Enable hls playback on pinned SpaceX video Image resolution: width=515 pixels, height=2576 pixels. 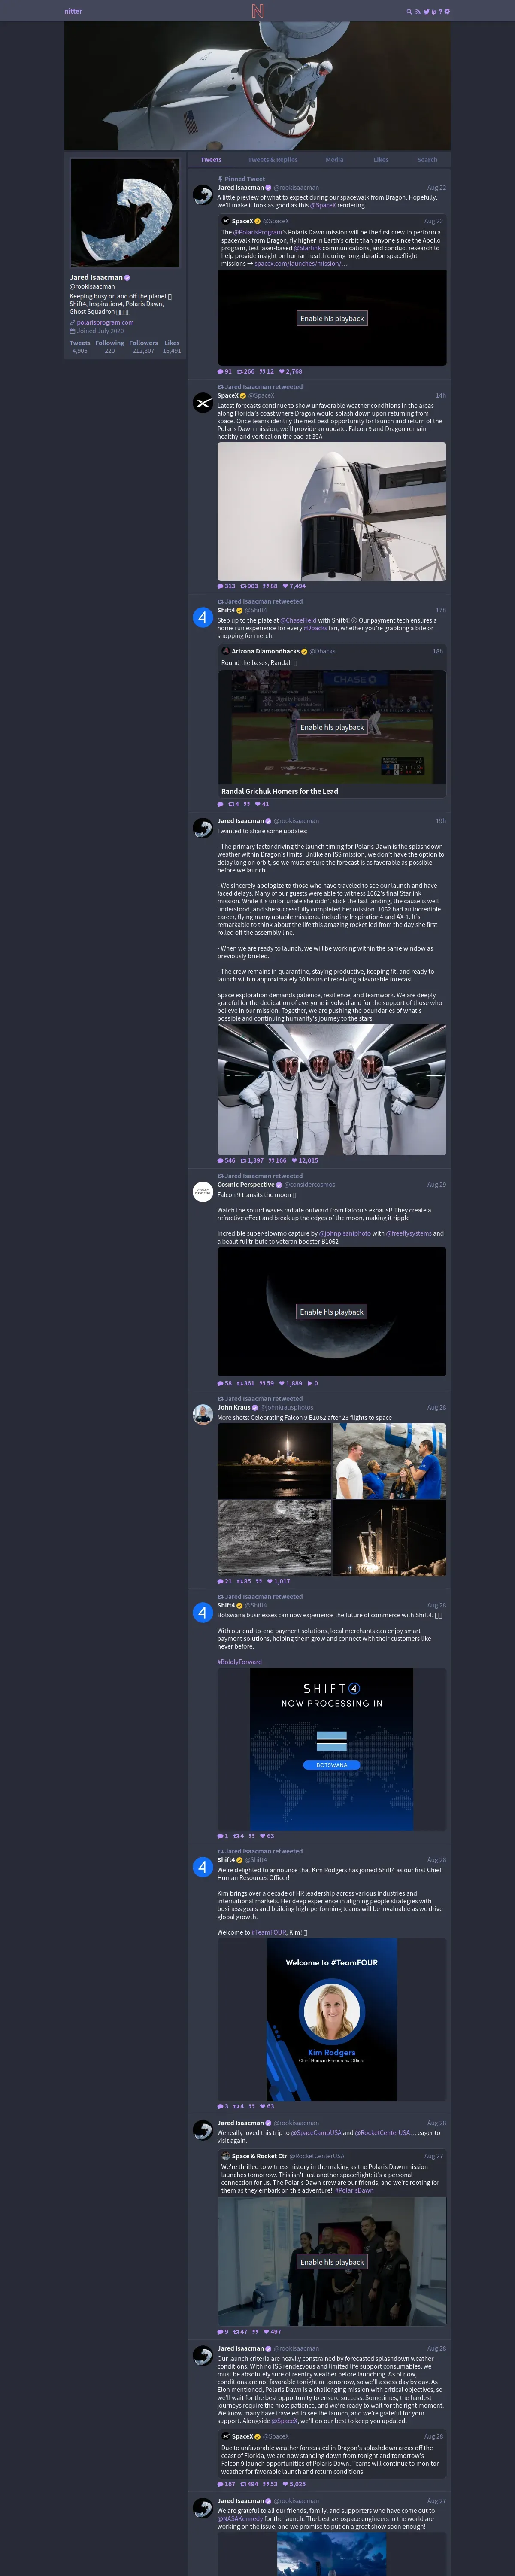(x=332, y=318)
